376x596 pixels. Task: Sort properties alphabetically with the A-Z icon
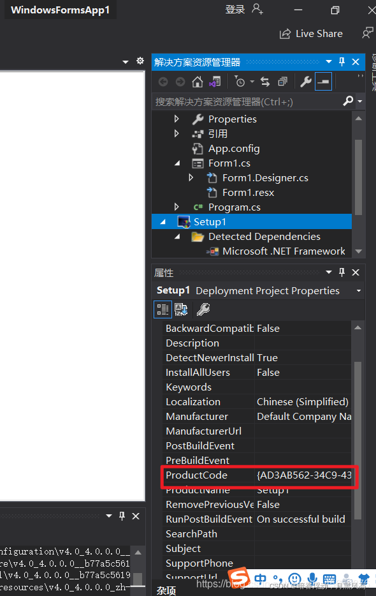tap(181, 309)
